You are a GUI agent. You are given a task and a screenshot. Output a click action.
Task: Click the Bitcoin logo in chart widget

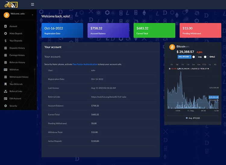click(172, 47)
